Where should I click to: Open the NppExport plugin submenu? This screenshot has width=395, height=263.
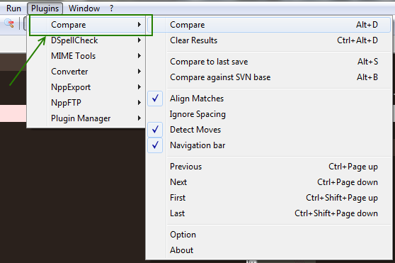click(x=87, y=87)
